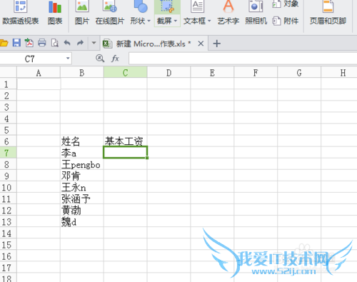The height and width of the screenshot is (282, 357).
Task: Select cell containing 黄渤
Action: (x=82, y=210)
